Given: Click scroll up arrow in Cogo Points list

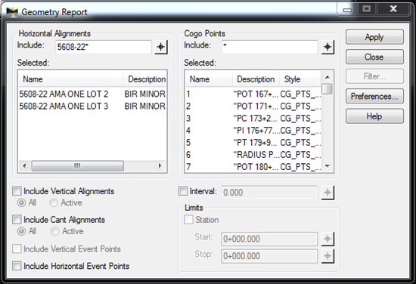Looking at the screenshot, I should [328, 77].
